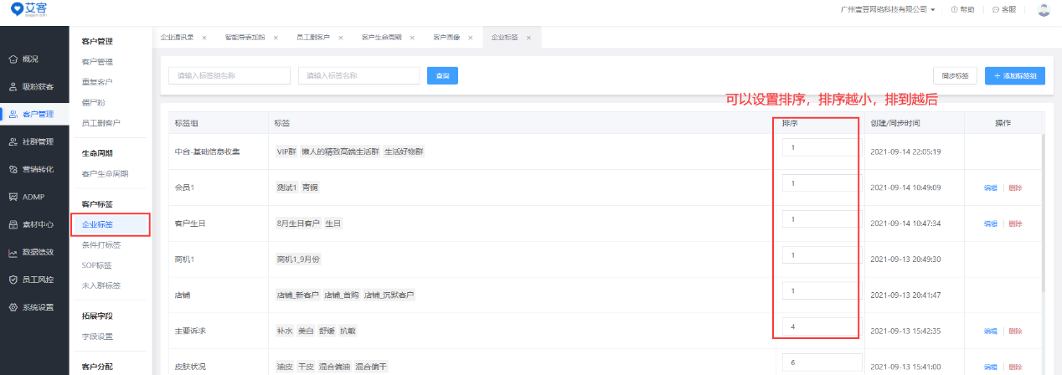Close the 客户画像 tab
Screen dimensions: 1062x375
(471, 38)
